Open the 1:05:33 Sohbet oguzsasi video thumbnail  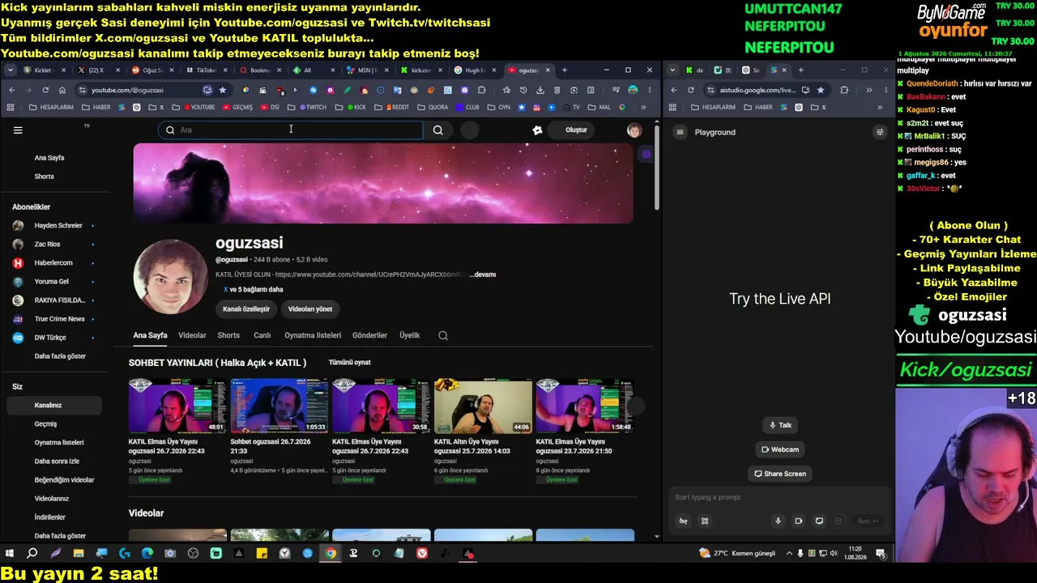pyautogui.click(x=280, y=406)
